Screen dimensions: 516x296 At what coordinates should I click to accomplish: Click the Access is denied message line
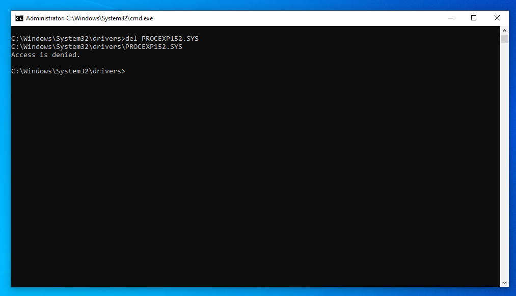point(45,55)
